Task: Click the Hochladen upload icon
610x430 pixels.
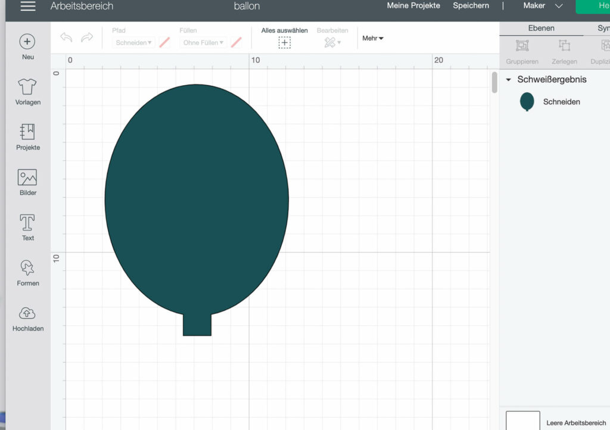Action: [27, 317]
